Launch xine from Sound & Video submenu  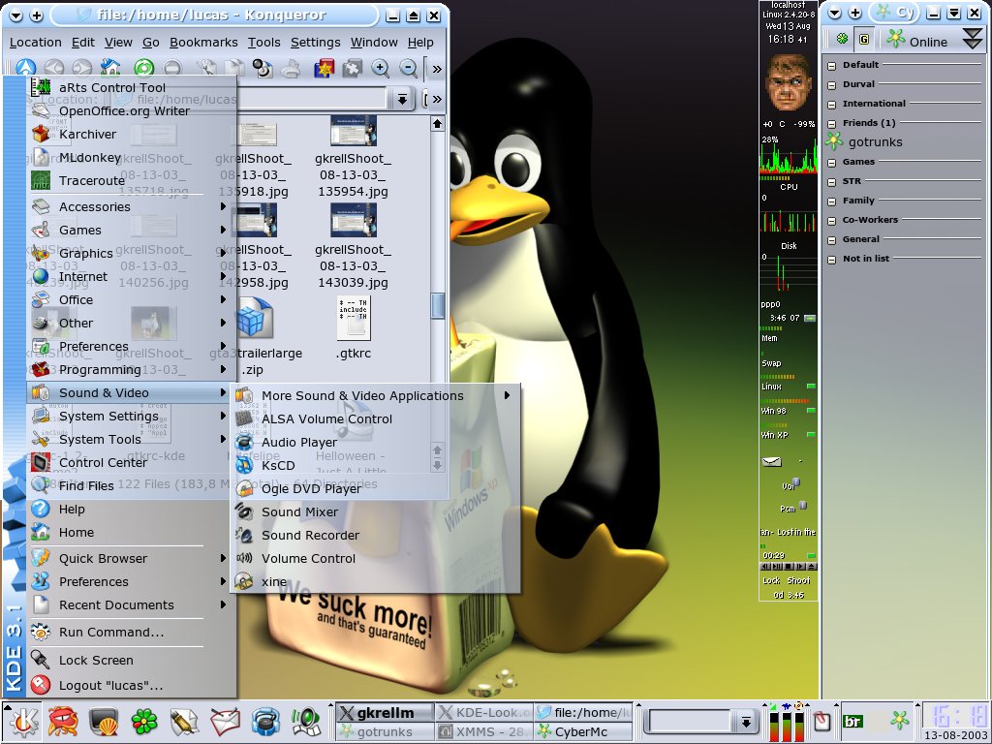(375, 581)
